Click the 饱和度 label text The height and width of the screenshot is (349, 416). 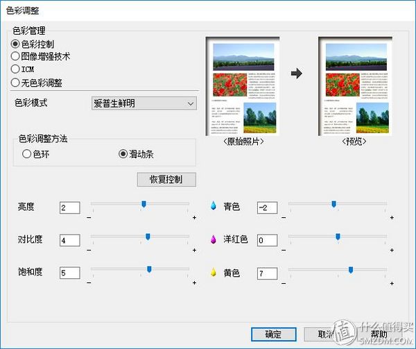point(30,272)
